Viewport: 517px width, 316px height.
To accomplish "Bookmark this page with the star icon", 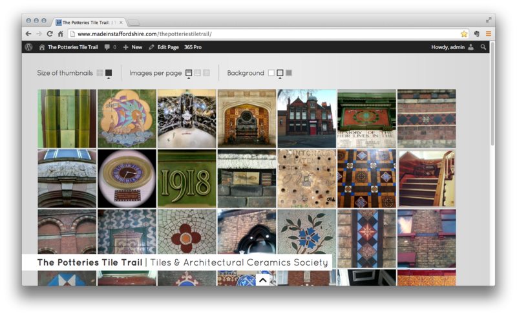I will (464, 34).
